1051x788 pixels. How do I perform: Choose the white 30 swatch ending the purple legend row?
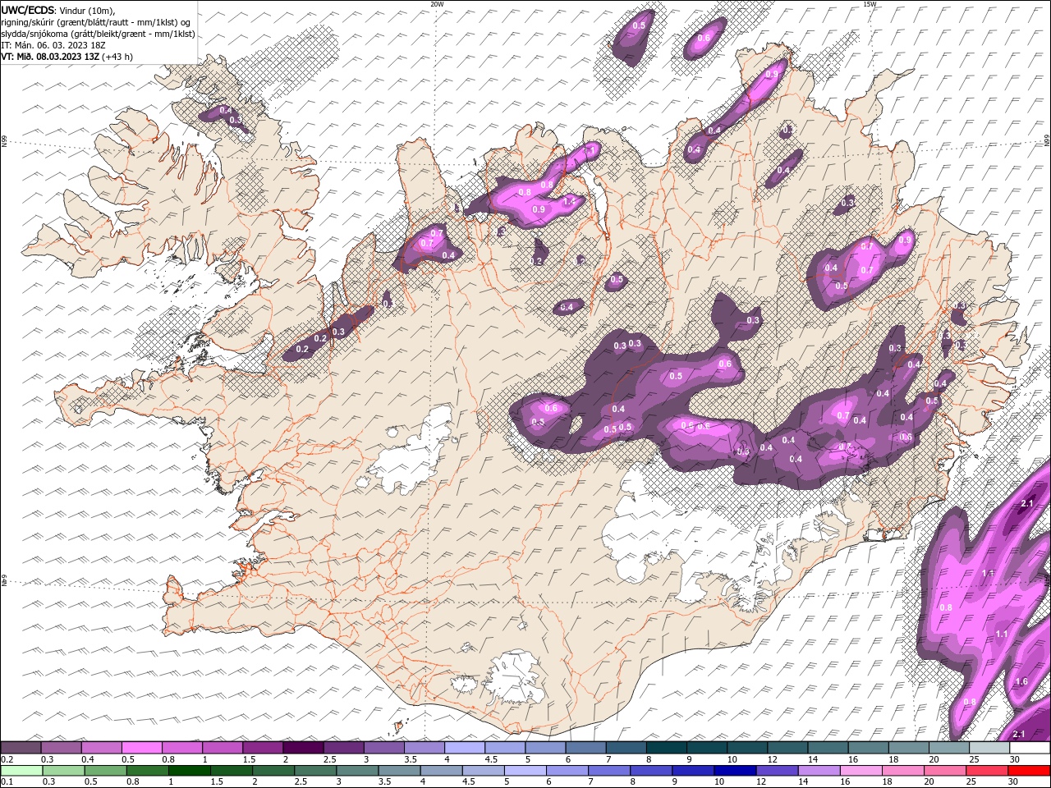point(1030,748)
